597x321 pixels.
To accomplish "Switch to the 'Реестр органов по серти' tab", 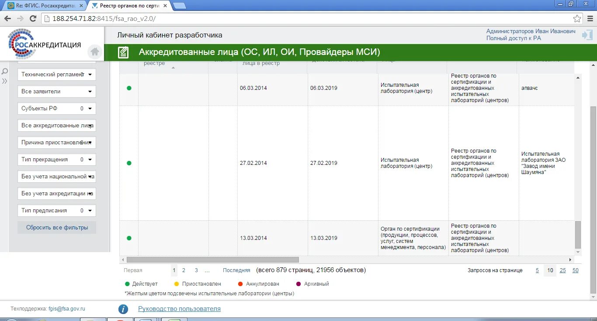I will [129, 6].
